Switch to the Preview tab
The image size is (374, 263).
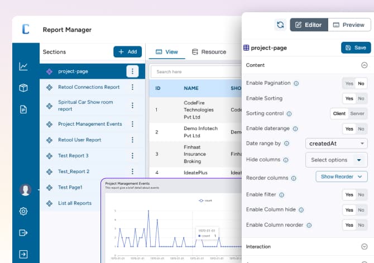click(349, 25)
